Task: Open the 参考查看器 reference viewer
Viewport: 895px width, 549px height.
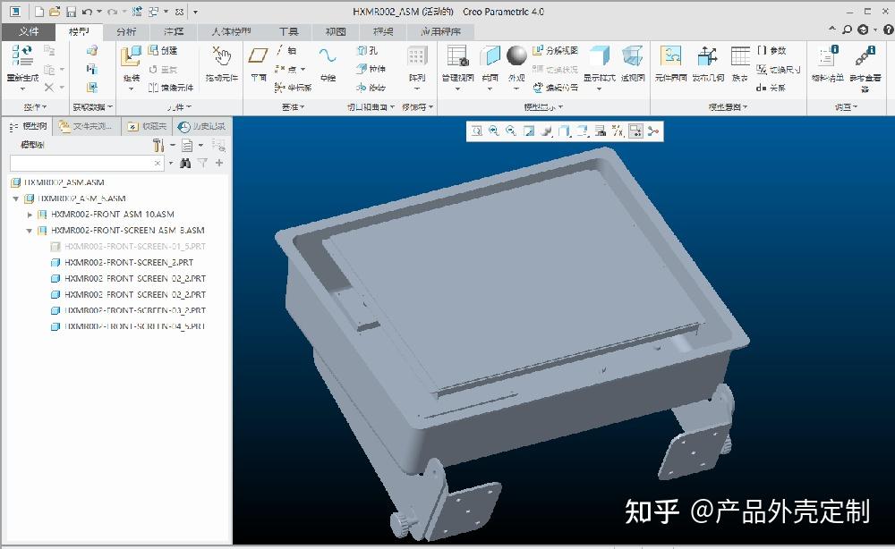Action: pos(865,67)
